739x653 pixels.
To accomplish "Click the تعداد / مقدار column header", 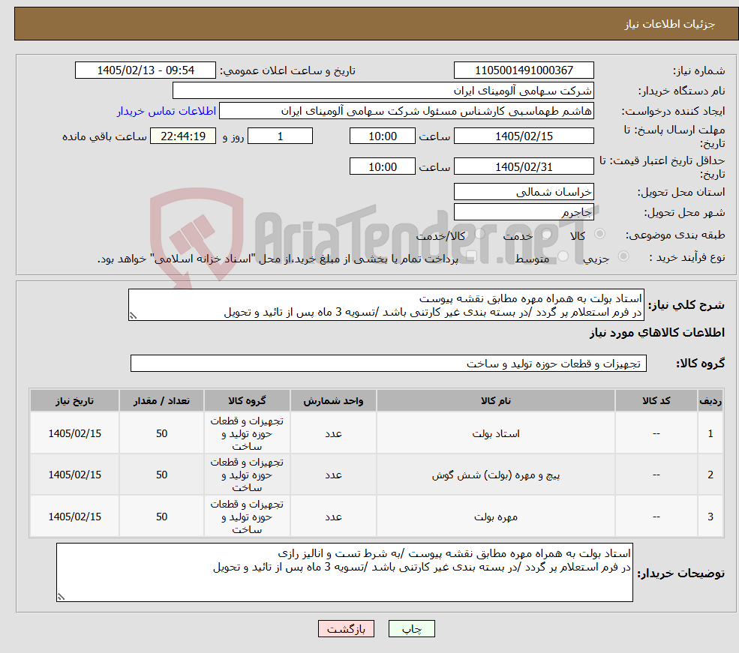I will (x=161, y=400).
